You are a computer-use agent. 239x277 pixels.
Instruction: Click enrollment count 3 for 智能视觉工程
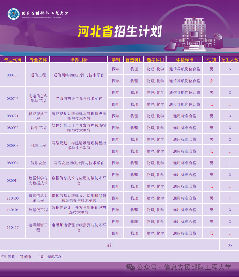(230, 116)
